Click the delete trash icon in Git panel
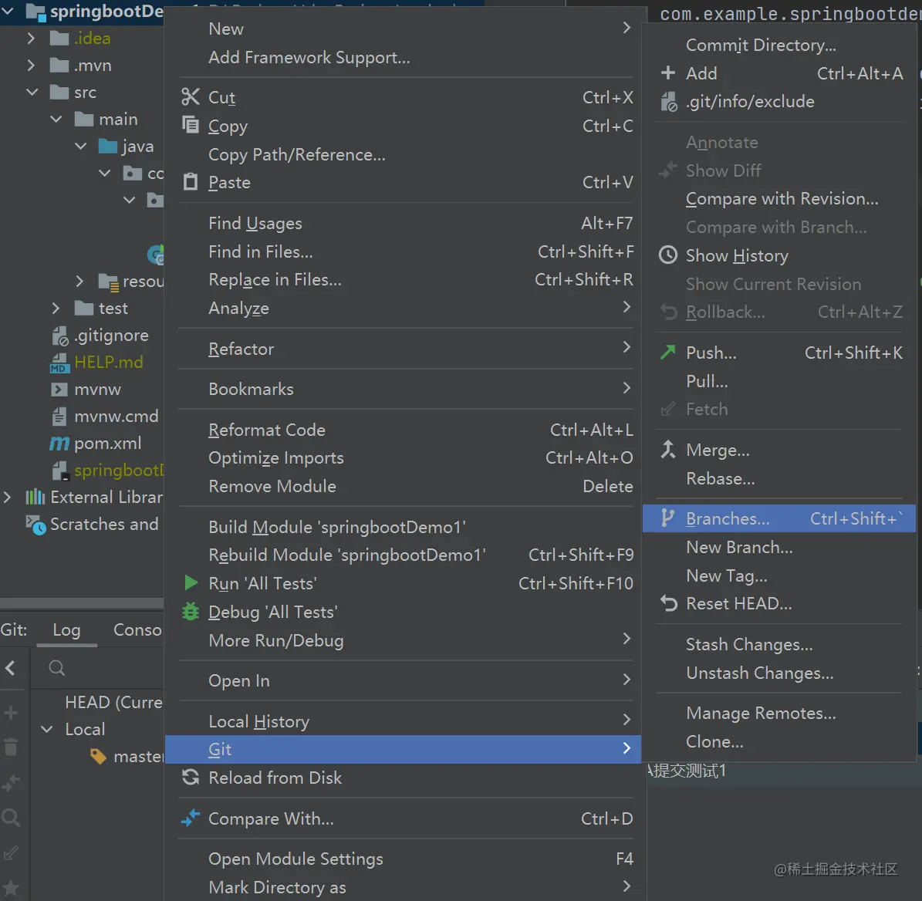Image resolution: width=922 pixels, height=901 pixels. 11,747
